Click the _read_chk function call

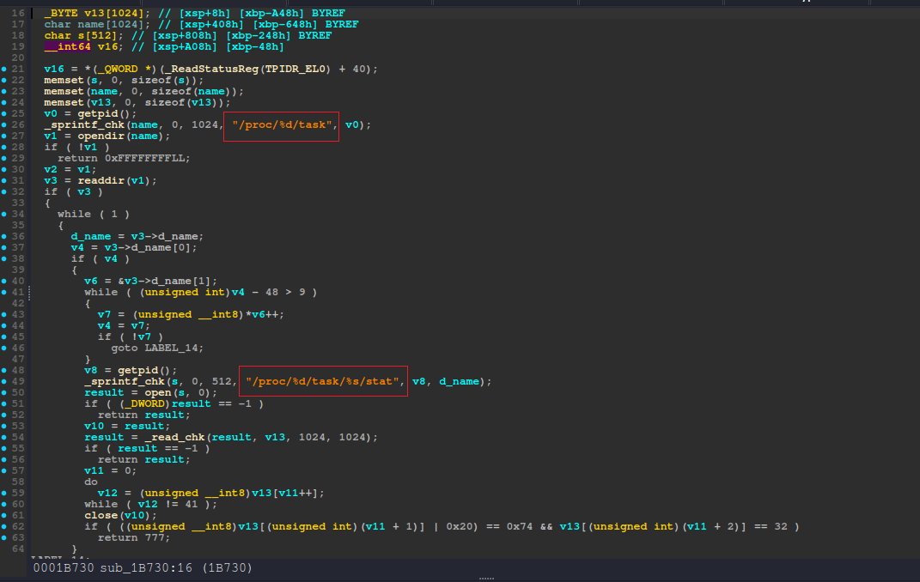point(175,437)
